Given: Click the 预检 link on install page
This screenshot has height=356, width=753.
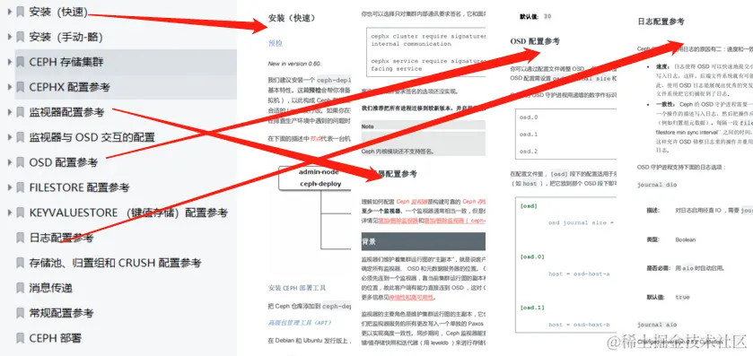Looking at the screenshot, I should 276,43.
